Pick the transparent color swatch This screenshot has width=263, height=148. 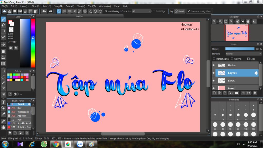[x=11, y=30]
